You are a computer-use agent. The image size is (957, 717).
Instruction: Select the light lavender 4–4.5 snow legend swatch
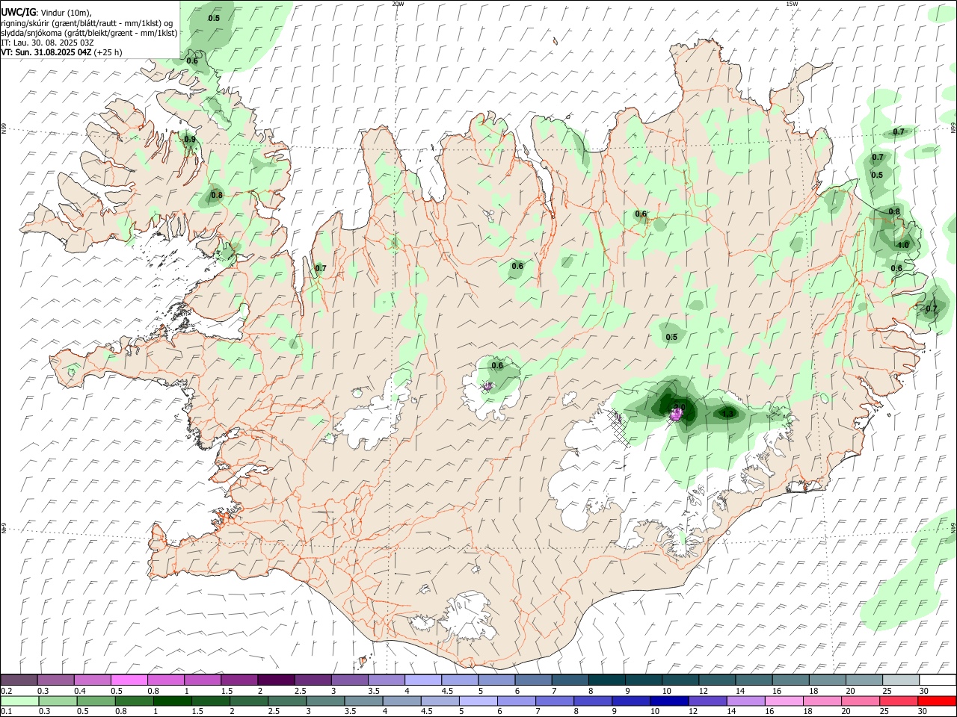click(x=422, y=680)
